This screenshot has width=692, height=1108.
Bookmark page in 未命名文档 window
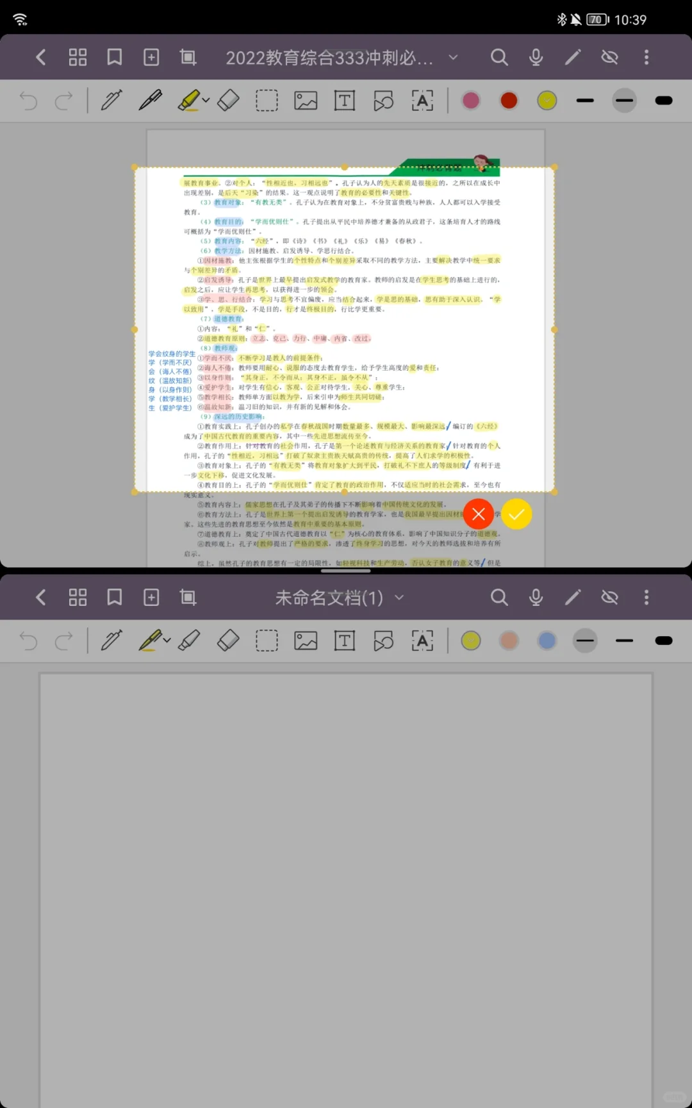pos(115,598)
